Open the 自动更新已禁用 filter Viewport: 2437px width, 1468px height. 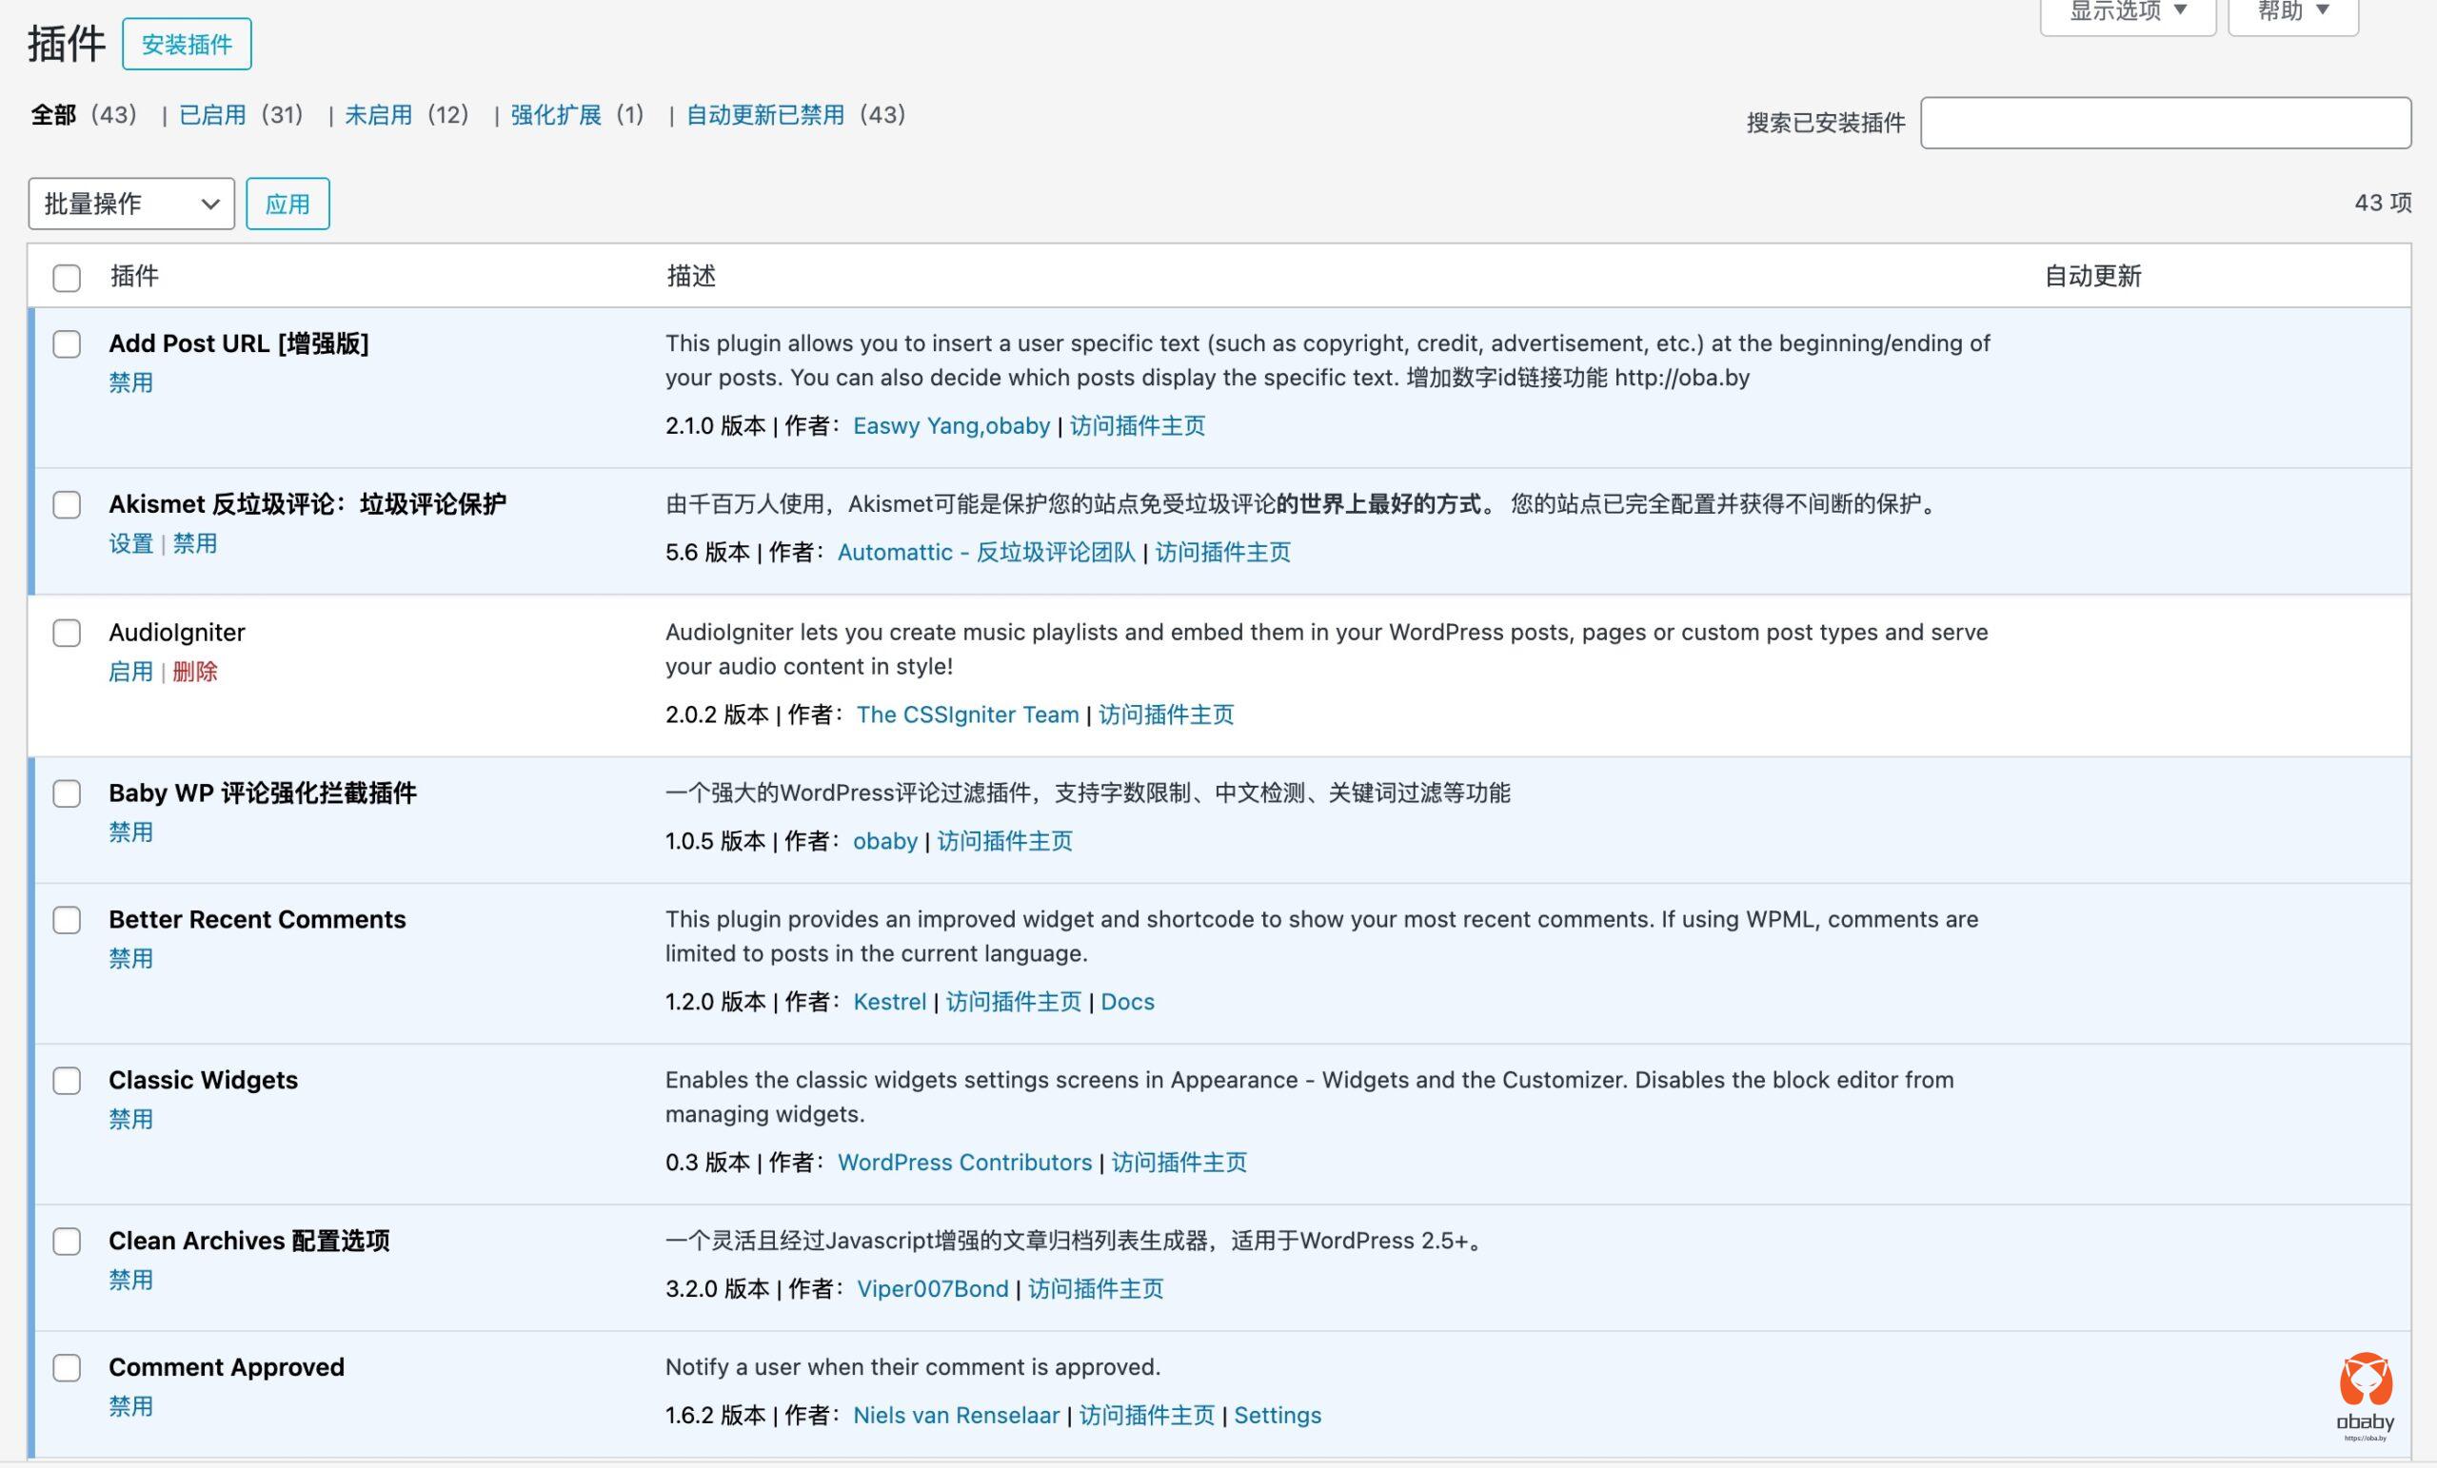click(x=764, y=115)
